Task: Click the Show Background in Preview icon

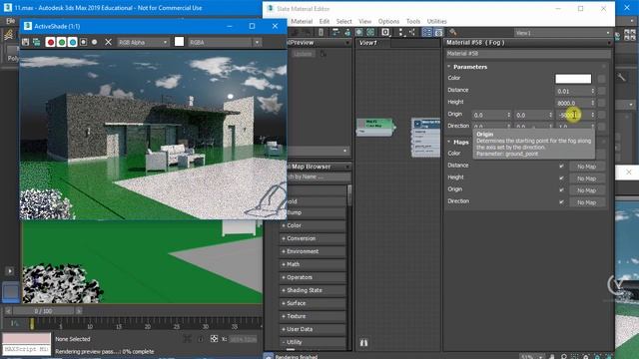Action: click(370, 32)
